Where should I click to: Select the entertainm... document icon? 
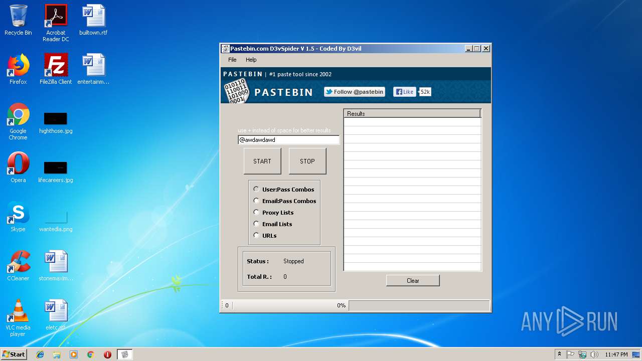click(x=93, y=69)
